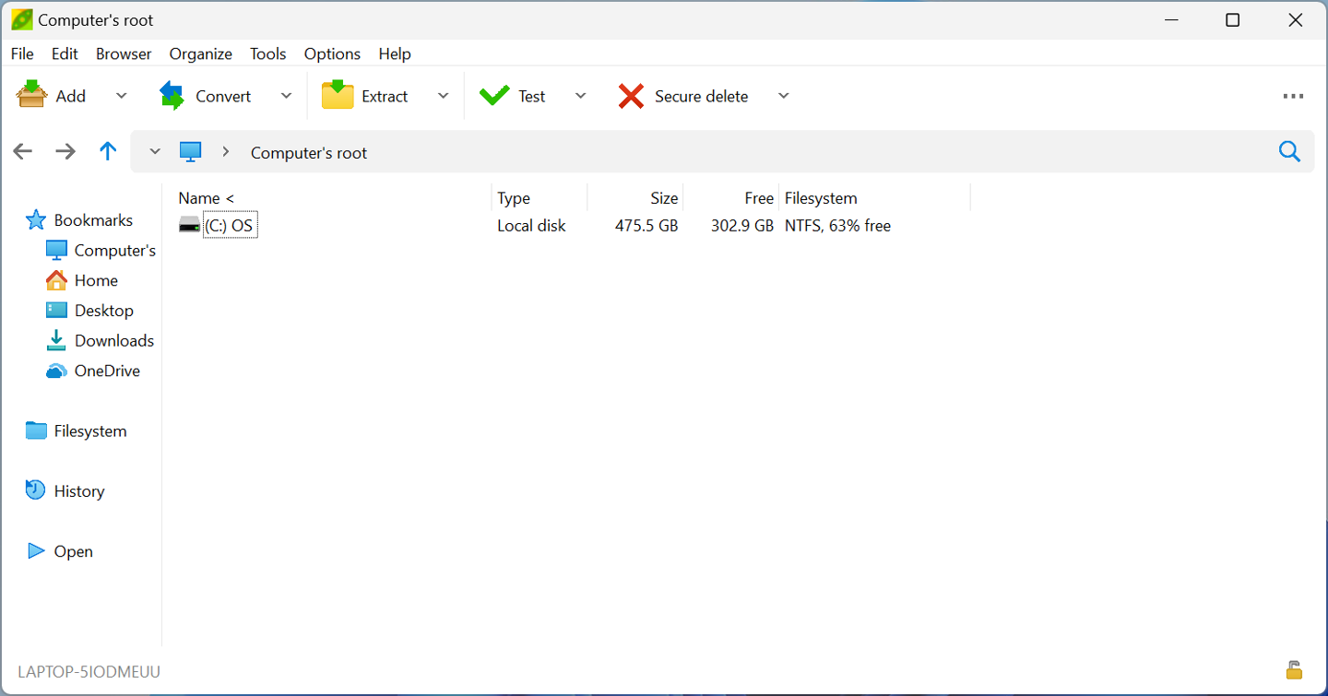Click the padlock icon in the status bar
This screenshot has width=1328, height=696.
pos(1294,670)
